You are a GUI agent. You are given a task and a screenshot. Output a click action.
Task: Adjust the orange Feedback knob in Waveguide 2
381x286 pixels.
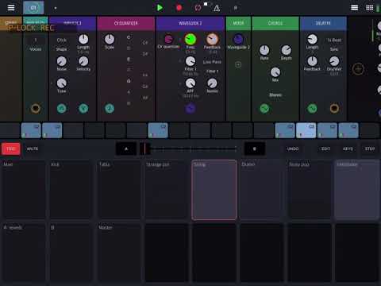pos(212,40)
